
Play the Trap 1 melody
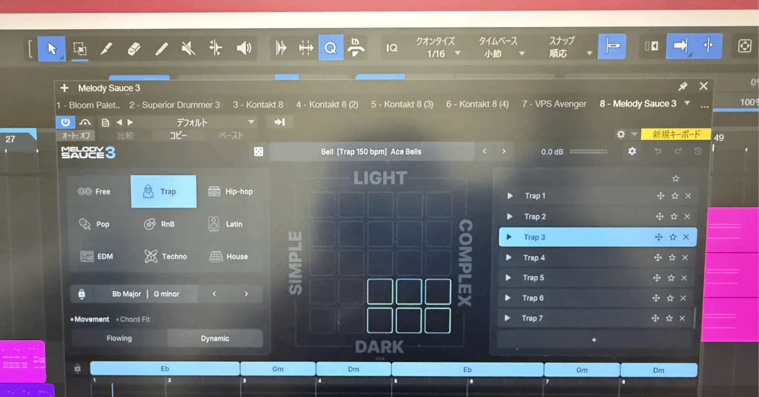point(510,196)
